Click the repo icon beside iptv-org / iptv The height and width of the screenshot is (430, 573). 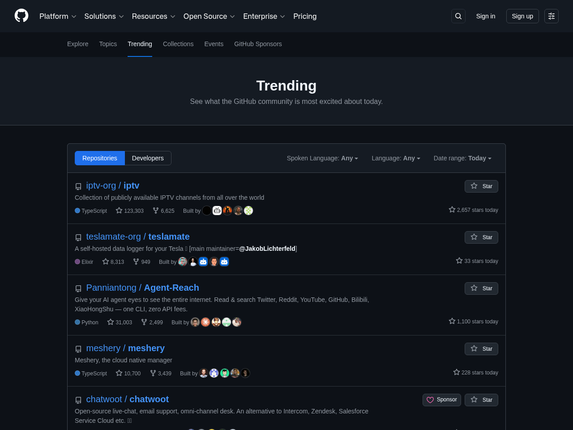click(x=78, y=186)
